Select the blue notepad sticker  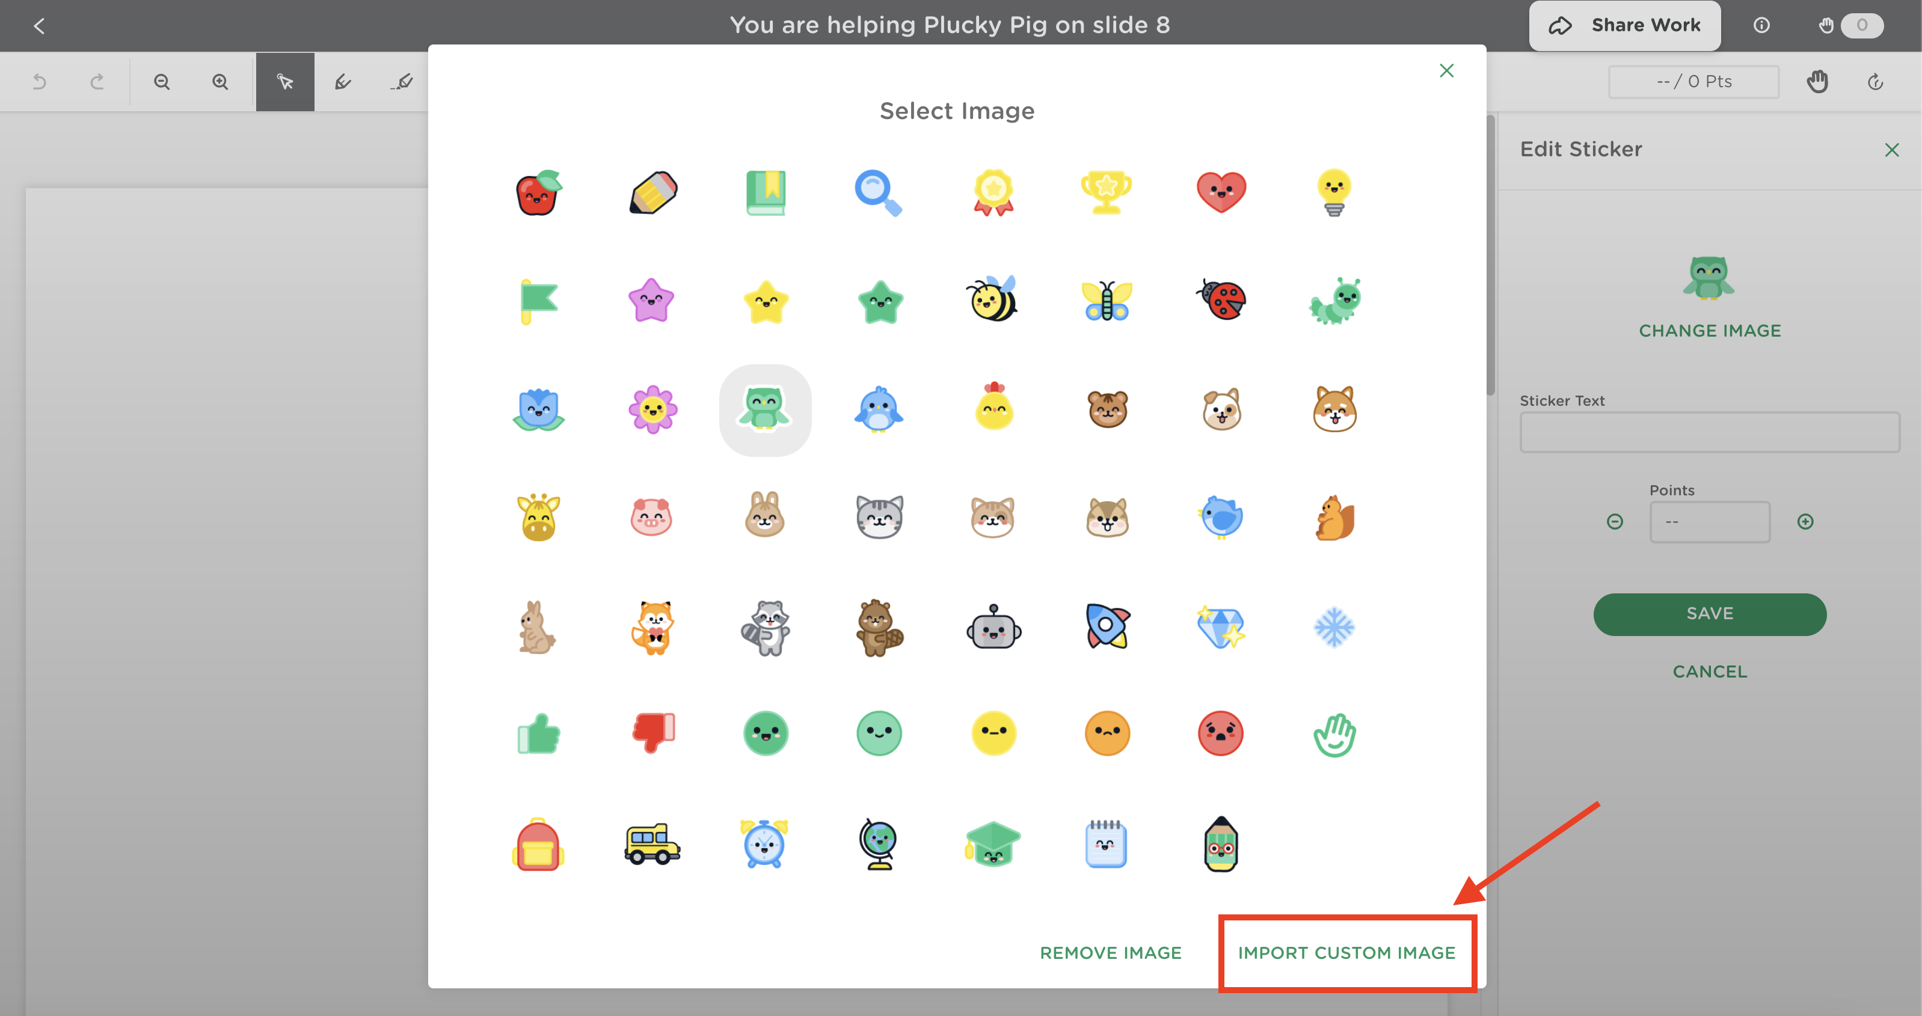(1107, 843)
